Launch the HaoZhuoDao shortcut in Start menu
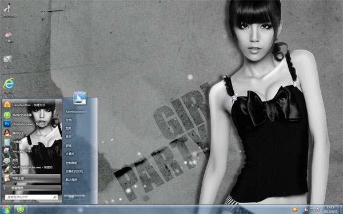Screen dimensions: 343x214 (x=31, y=105)
